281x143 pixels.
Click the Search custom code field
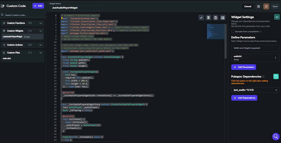[x=22, y=15]
